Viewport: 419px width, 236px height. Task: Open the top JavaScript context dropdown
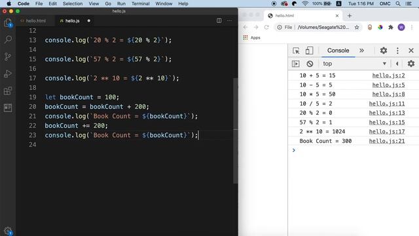pyautogui.click(x=354, y=64)
